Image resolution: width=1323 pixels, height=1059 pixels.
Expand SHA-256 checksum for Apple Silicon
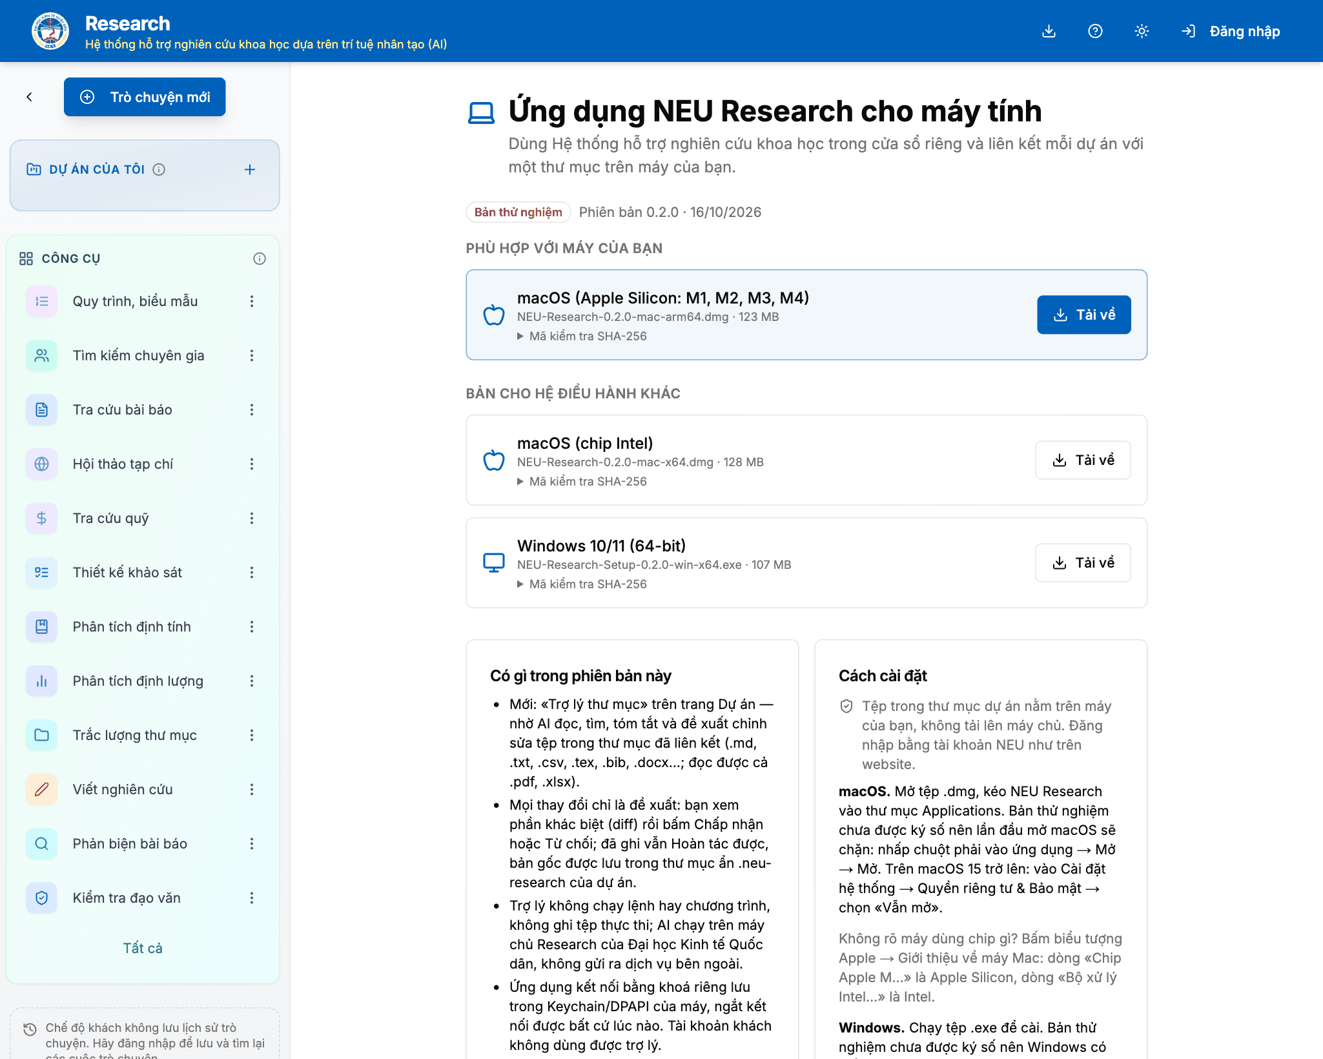point(582,336)
